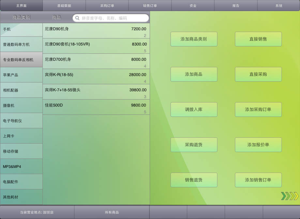The height and width of the screenshot is (219, 300).
Task: Open the 移动存储 category
Action: (22, 151)
